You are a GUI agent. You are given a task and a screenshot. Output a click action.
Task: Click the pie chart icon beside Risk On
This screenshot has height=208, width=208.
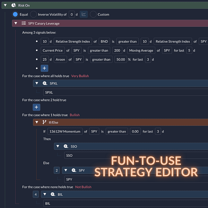(x=13, y=6)
